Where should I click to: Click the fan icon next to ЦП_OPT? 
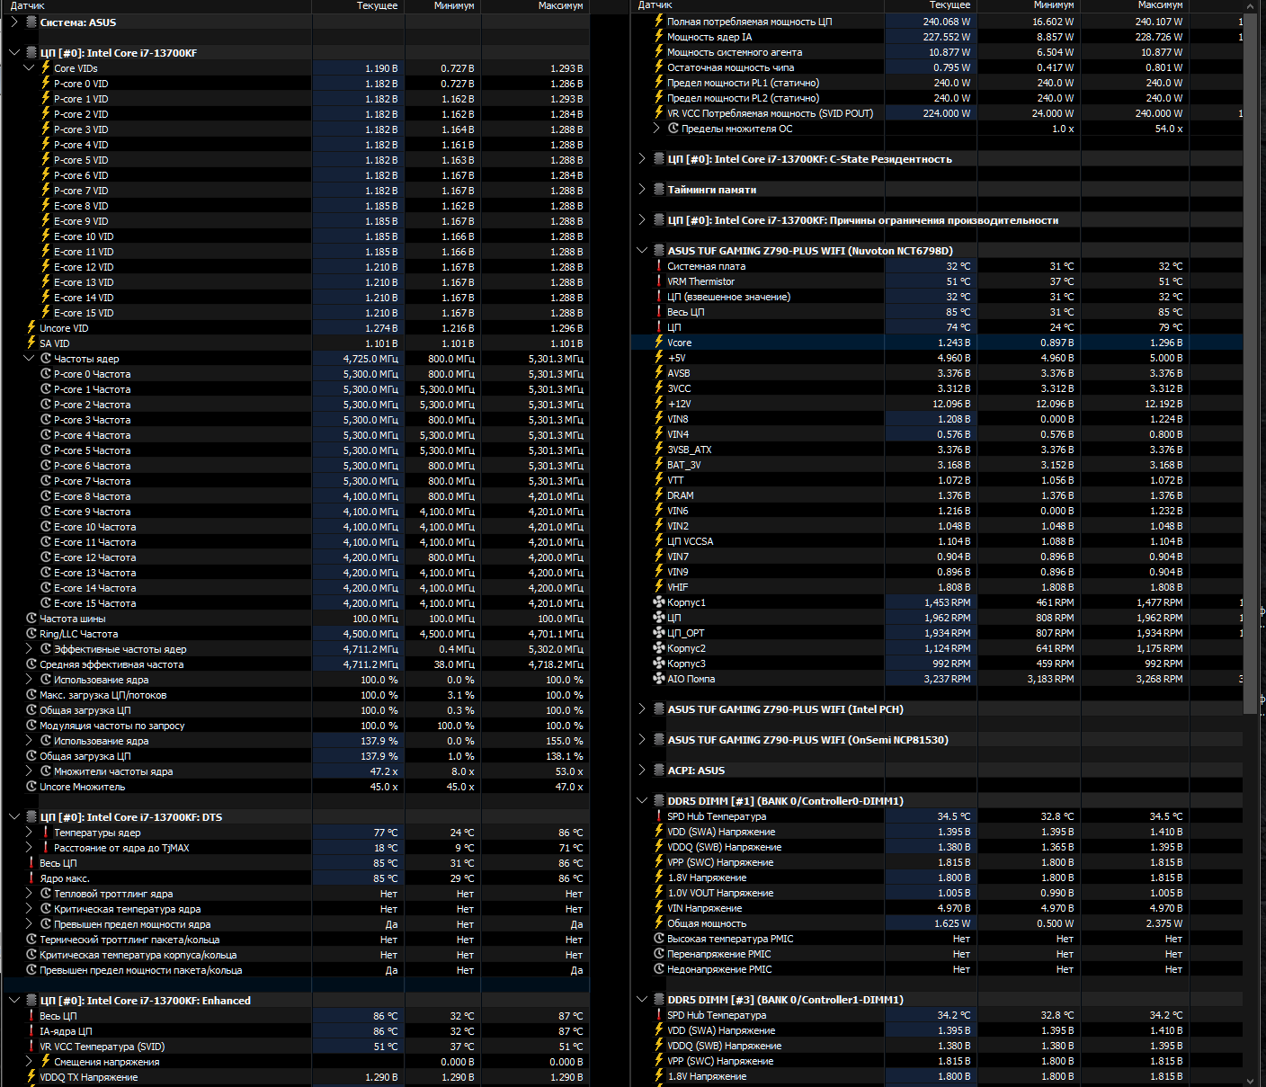pos(659,632)
